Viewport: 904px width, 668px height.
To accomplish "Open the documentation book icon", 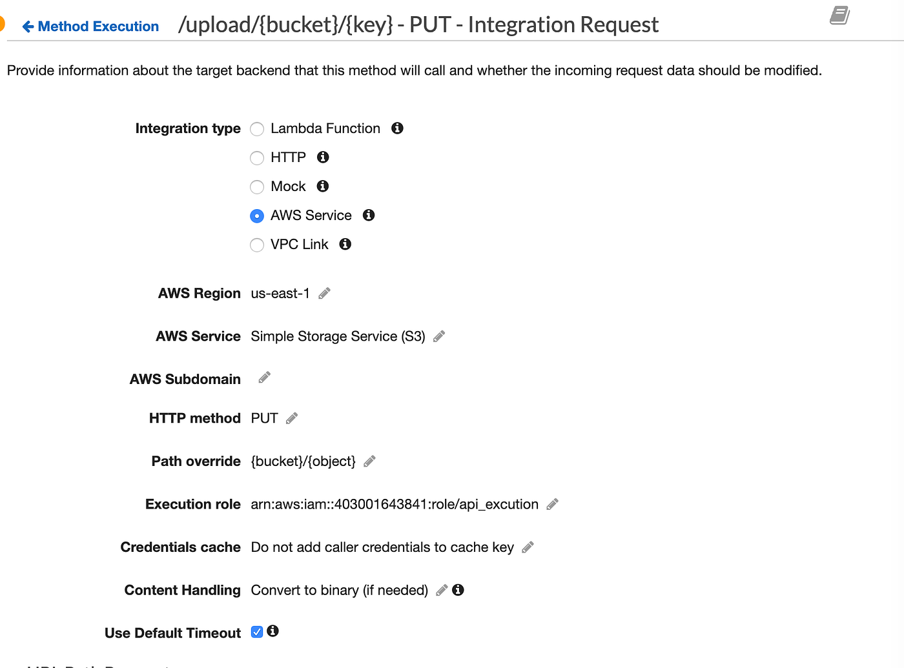I will click(839, 15).
